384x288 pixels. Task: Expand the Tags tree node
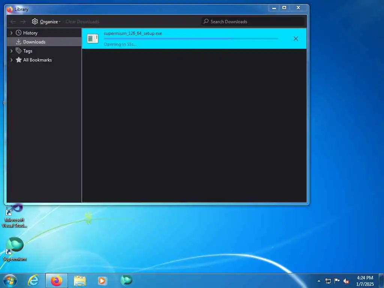[11, 51]
